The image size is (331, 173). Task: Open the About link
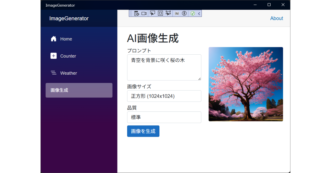point(276,18)
